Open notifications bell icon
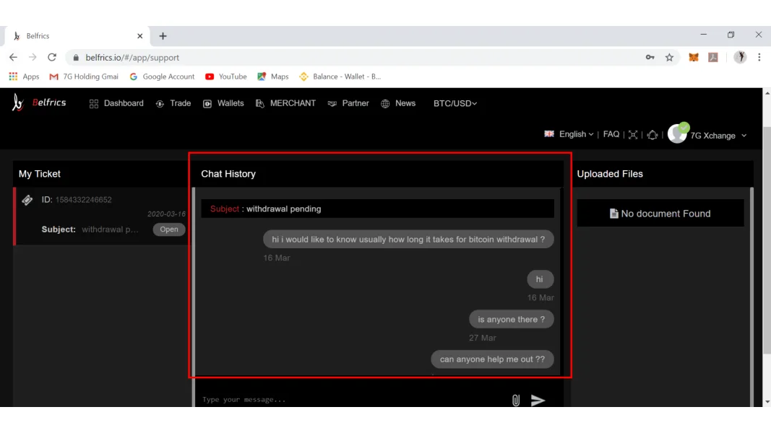 652,134
